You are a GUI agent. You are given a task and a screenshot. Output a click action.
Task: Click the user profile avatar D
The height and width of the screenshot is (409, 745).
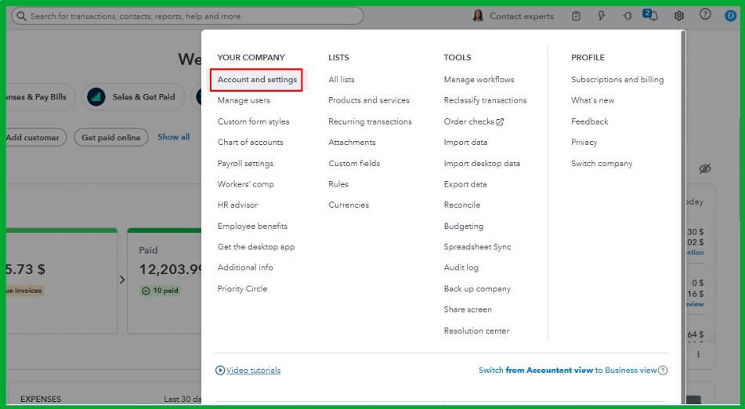(730, 16)
